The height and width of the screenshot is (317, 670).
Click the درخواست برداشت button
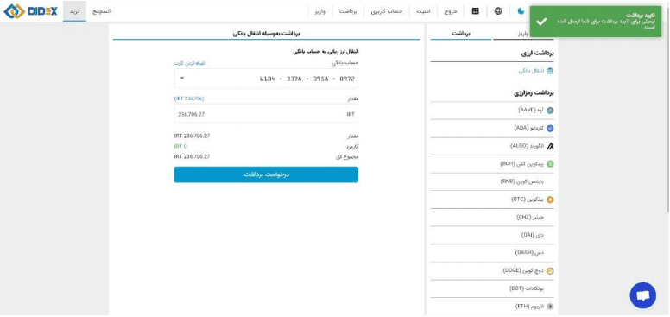click(266, 174)
